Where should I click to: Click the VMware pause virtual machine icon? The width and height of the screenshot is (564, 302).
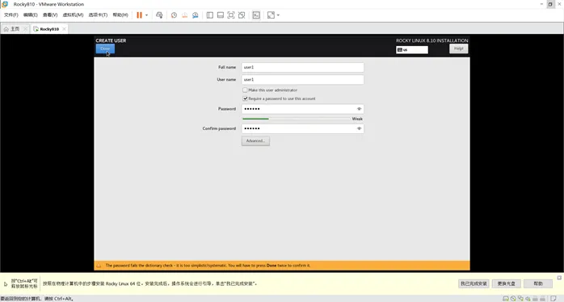[x=139, y=15]
